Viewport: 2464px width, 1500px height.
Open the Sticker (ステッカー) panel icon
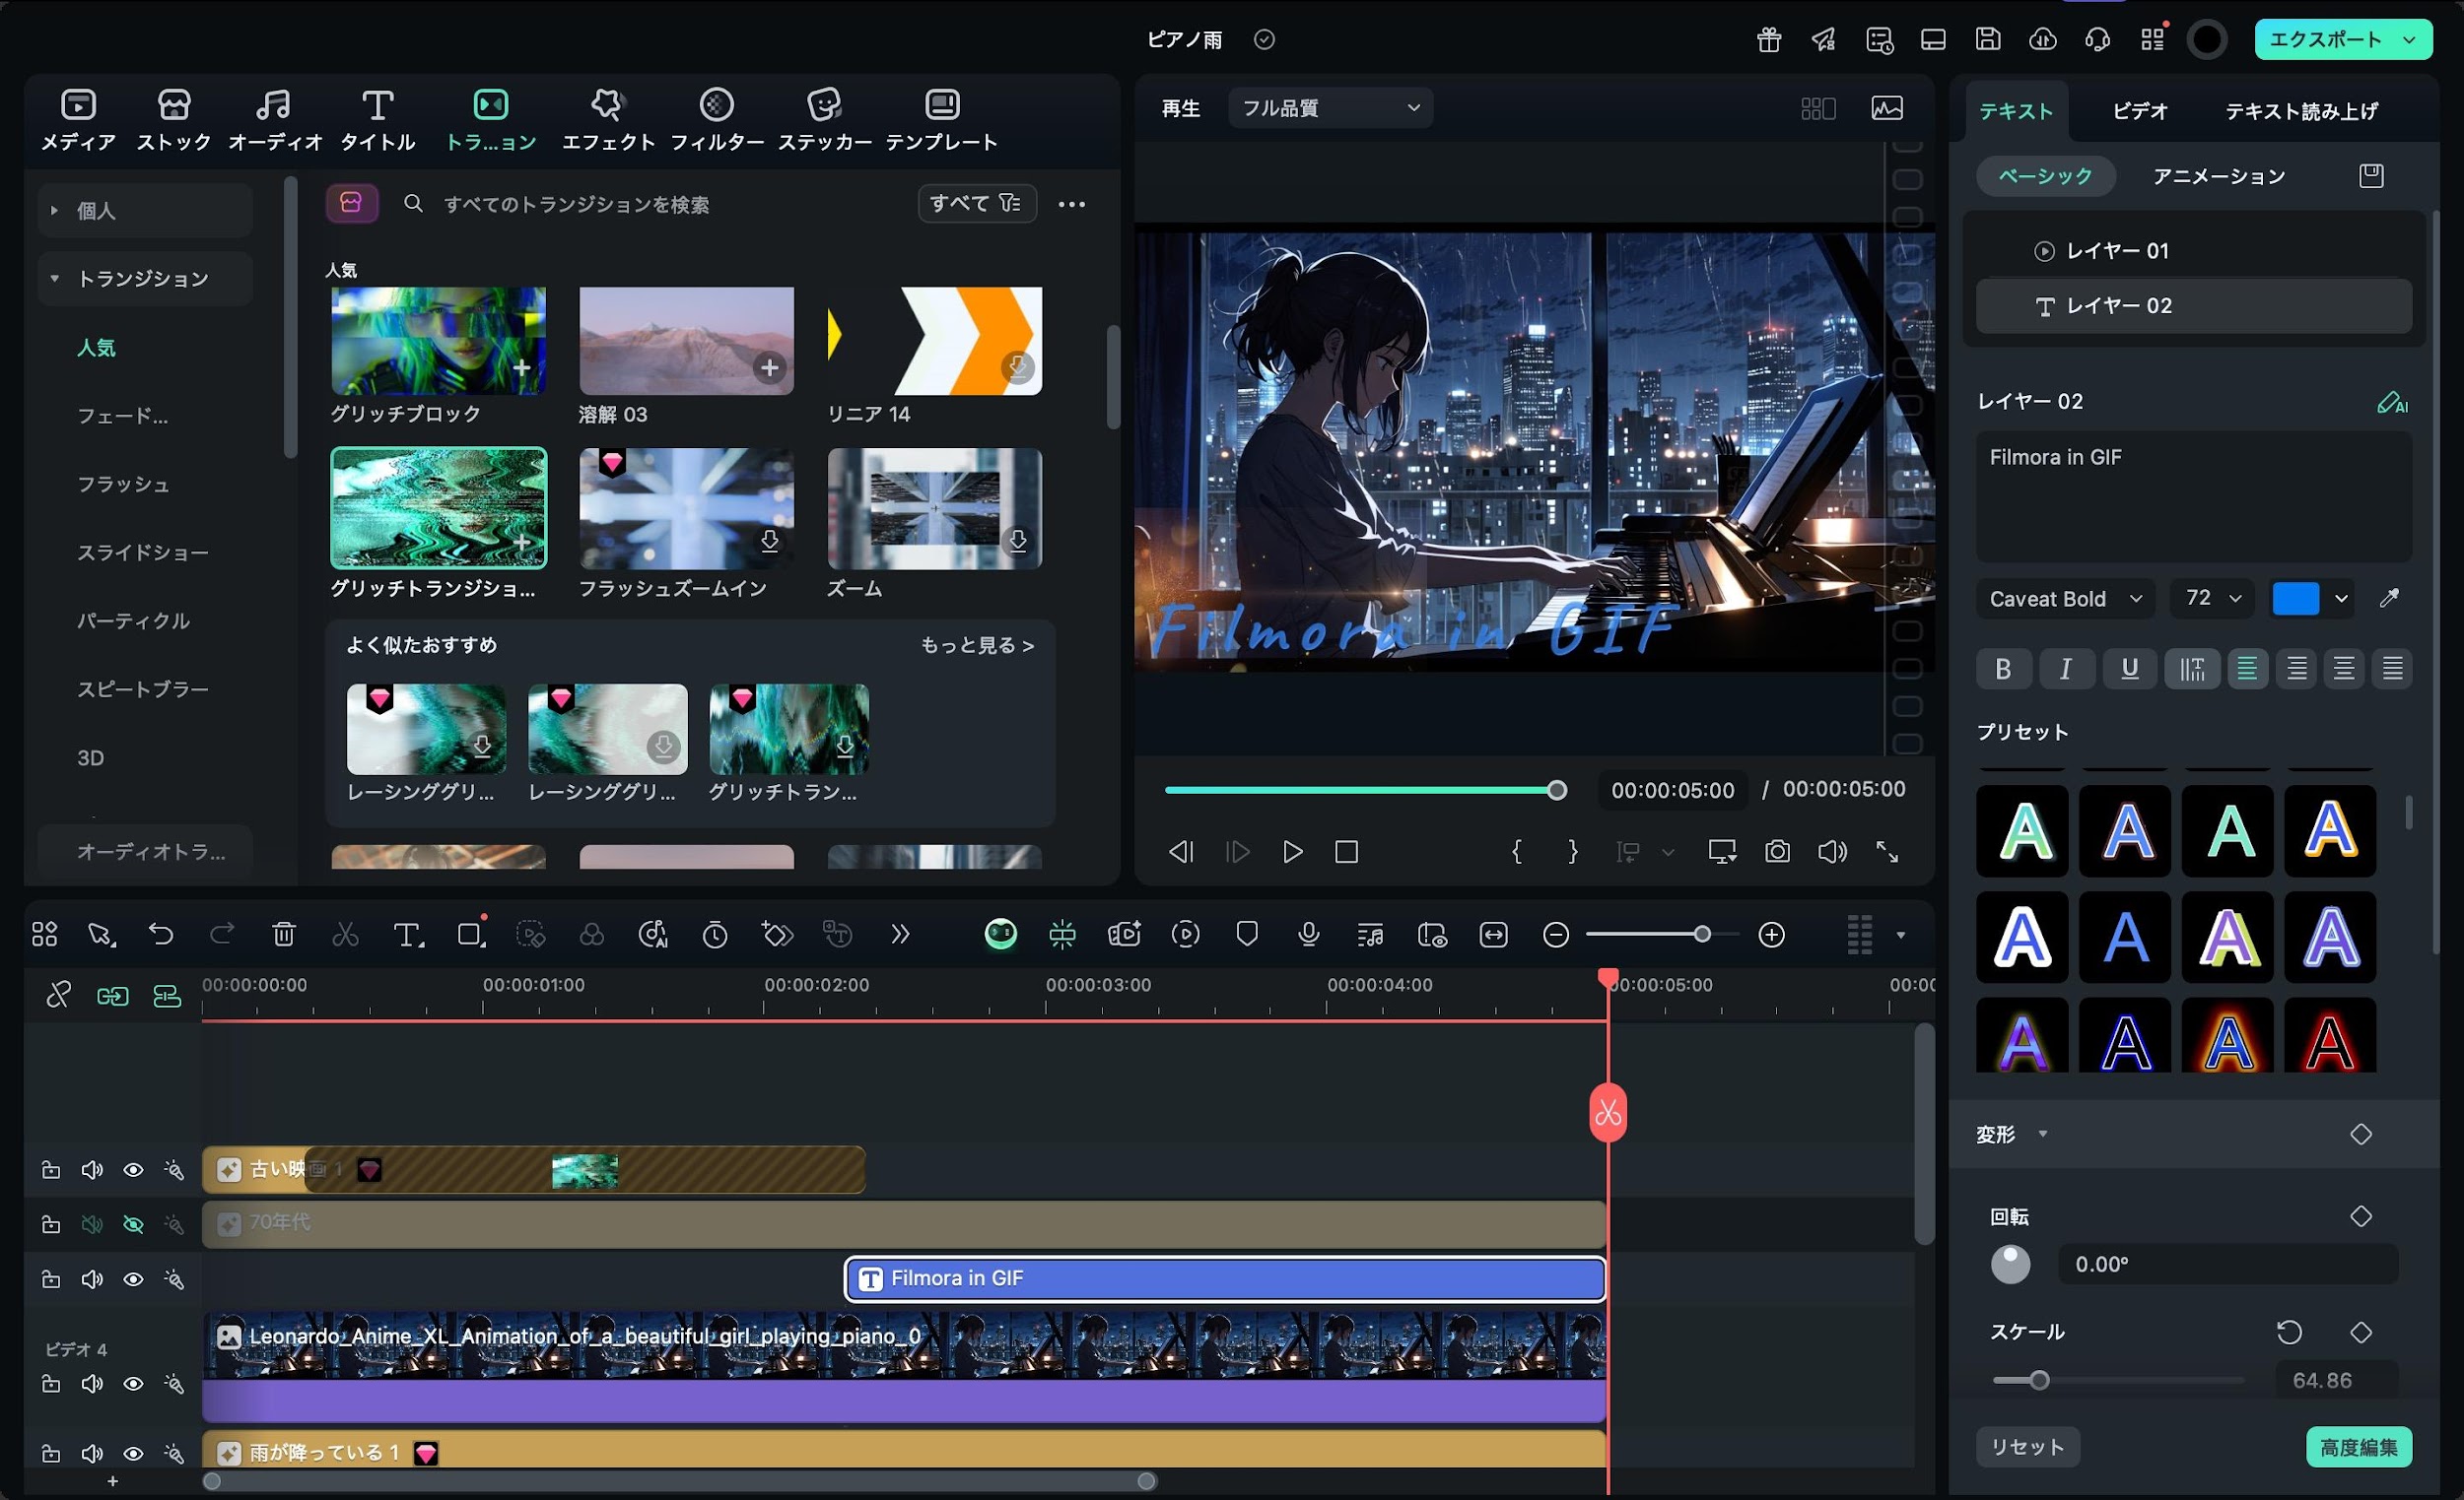pyautogui.click(x=824, y=105)
